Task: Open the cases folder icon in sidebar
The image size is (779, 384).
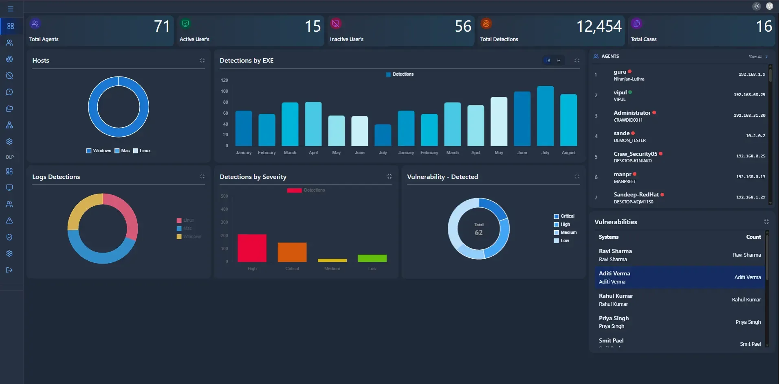Action: click(9, 109)
